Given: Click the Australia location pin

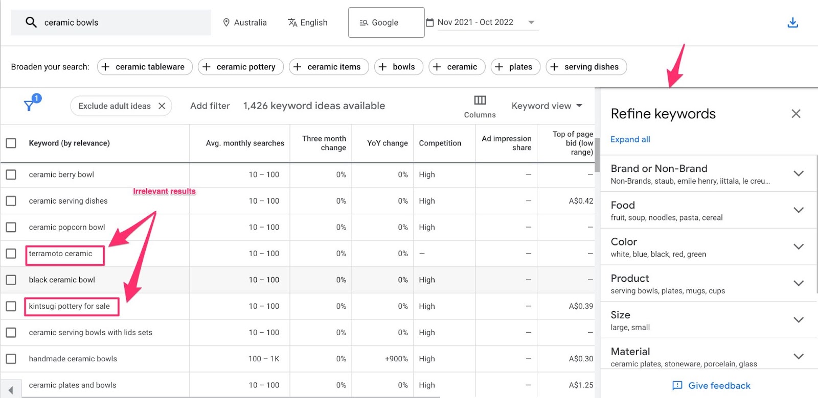Looking at the screenshot, I should tap(226, 22).
